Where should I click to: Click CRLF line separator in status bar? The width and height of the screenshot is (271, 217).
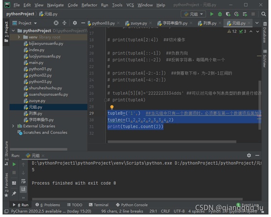point(165,211)
